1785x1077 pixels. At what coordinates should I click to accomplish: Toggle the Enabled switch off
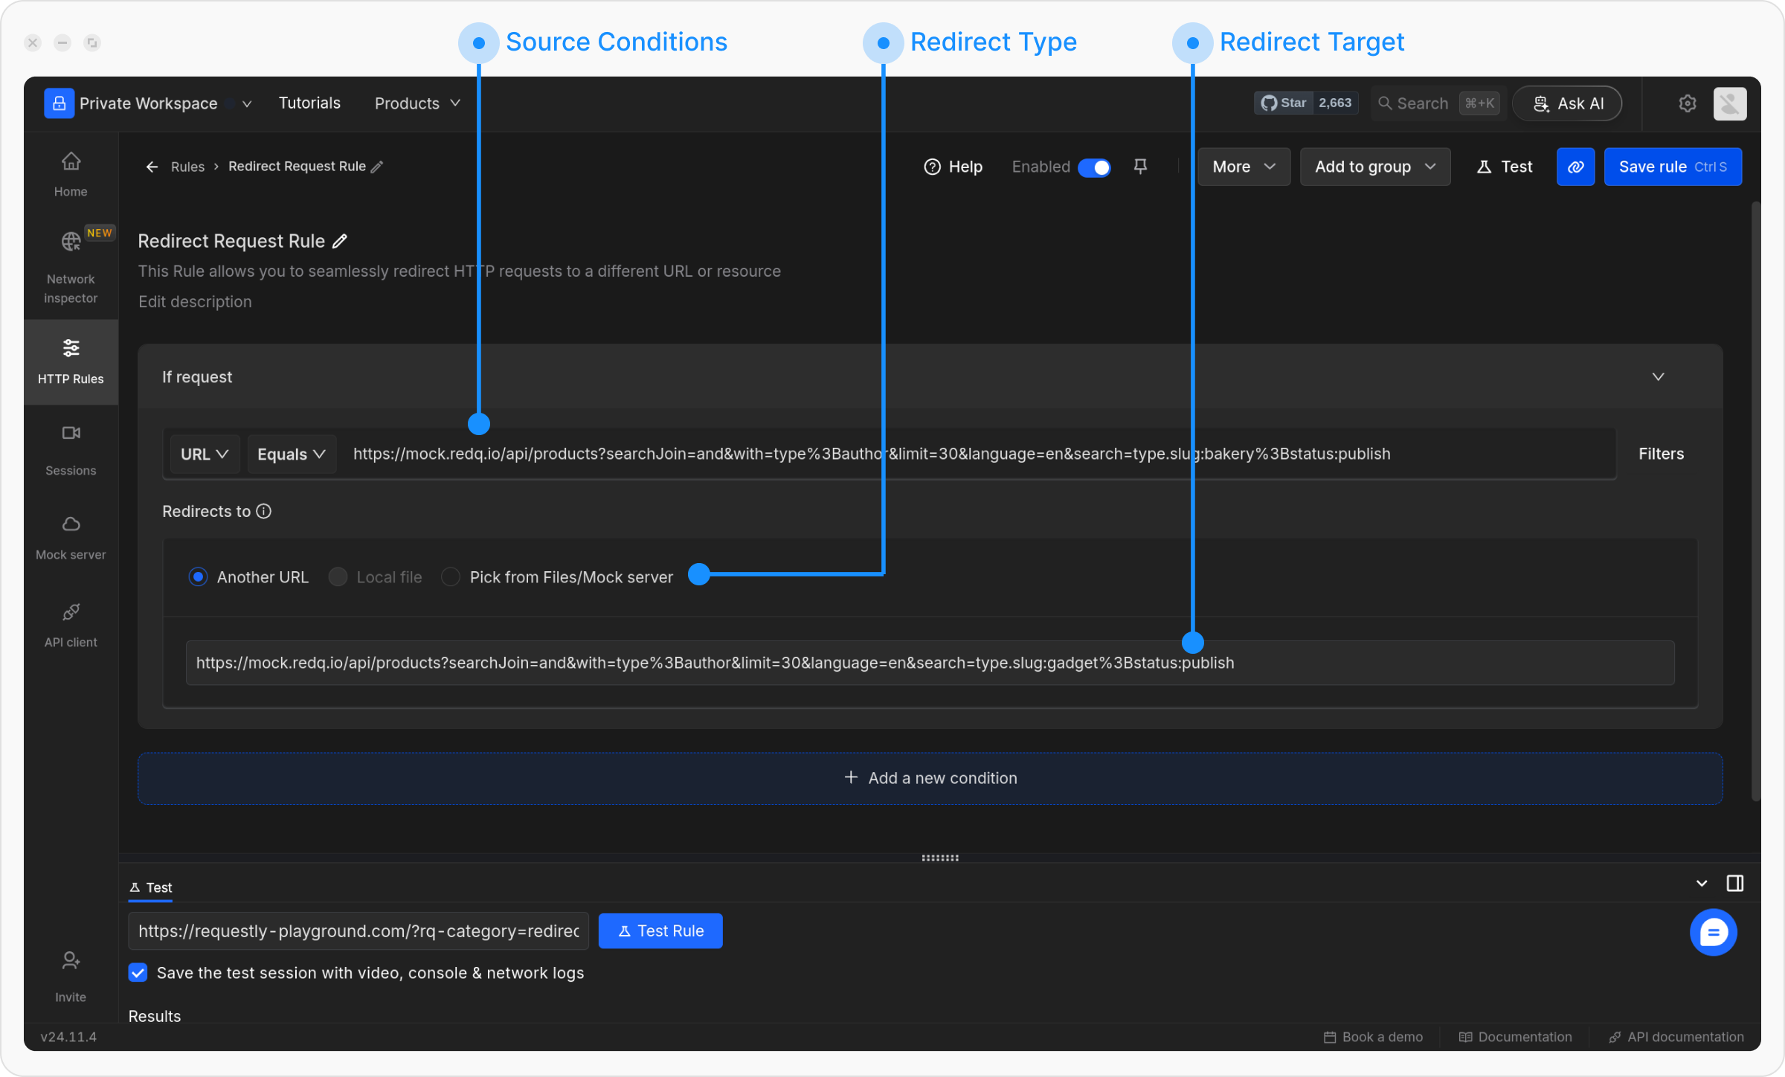coord(1094,167)
